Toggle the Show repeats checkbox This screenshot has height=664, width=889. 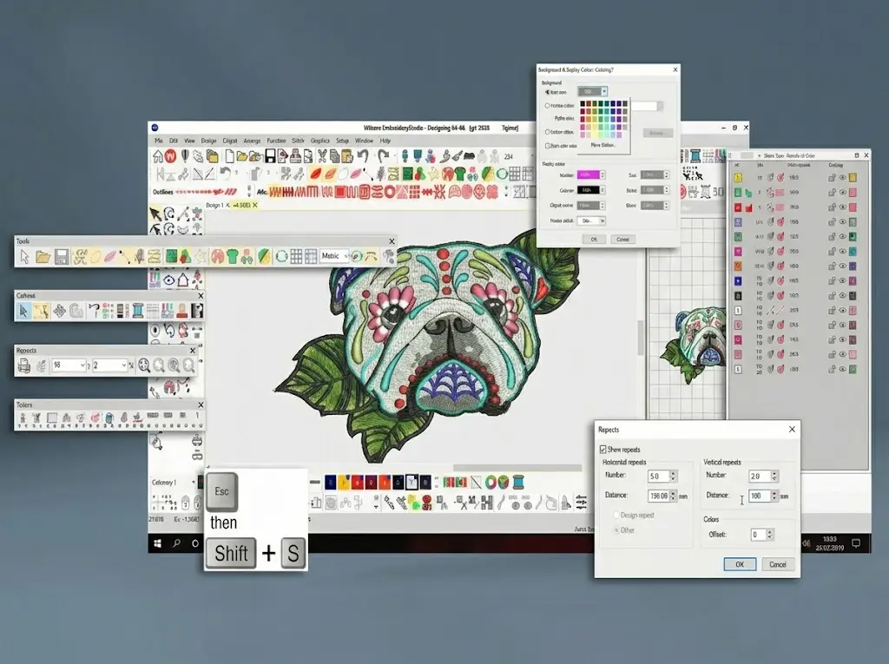(603, 450)
